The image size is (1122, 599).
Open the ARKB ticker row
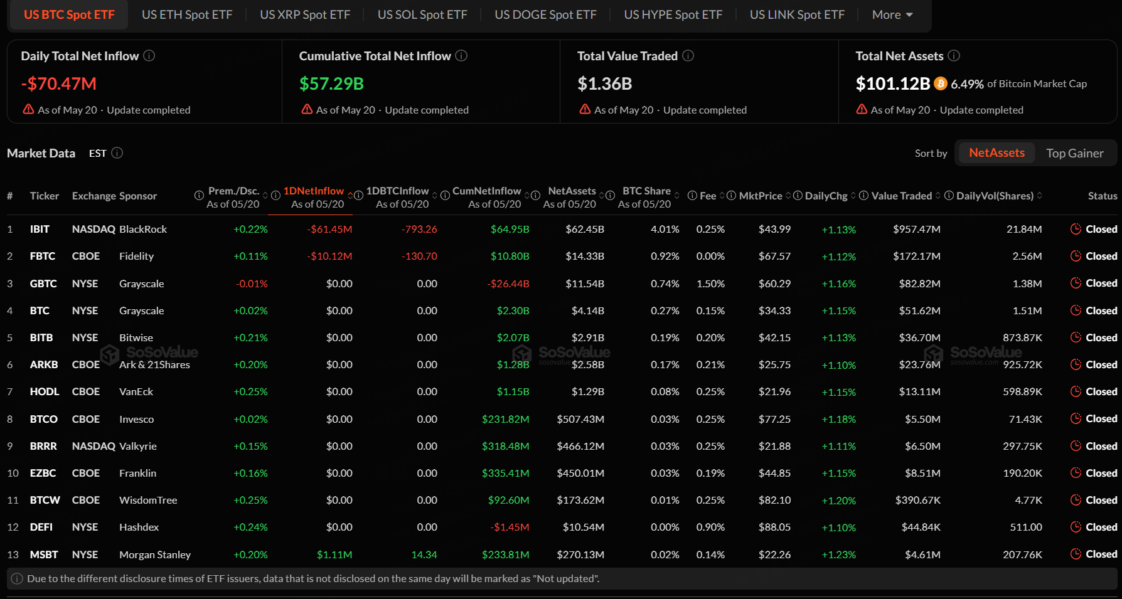(x=562, y=364)
